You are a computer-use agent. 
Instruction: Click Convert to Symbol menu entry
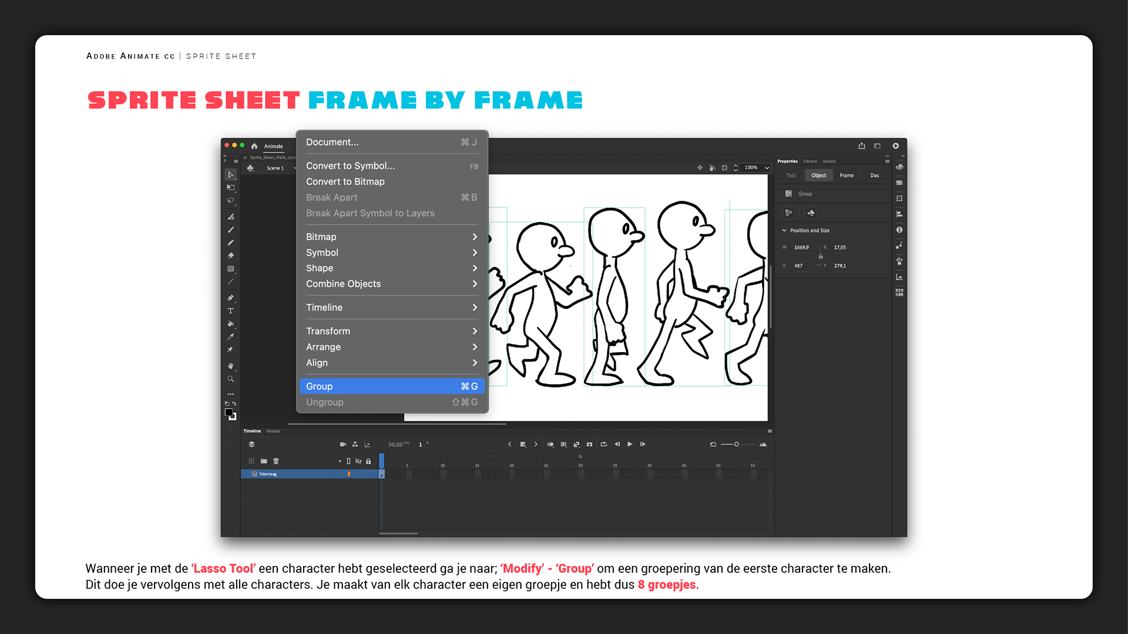350,166
